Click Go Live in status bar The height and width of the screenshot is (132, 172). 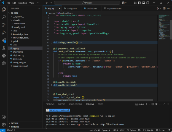point(162,130)
